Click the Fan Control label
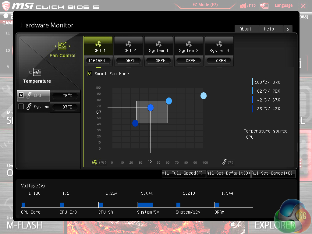 click(x=62, y=55)
